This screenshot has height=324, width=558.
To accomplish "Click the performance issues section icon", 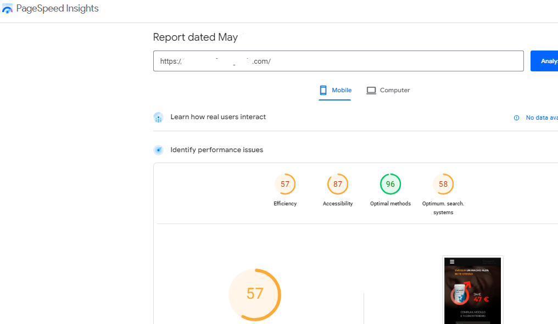I will (x=158, y=150).
